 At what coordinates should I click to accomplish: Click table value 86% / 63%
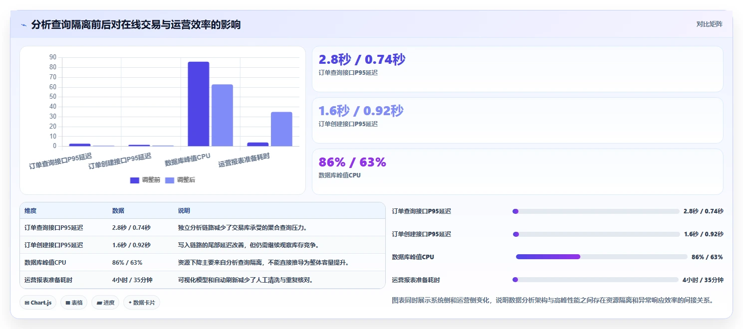coord(127,263)
